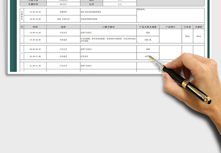Click the 直播价 column header
Image resolution: width=221 pixels, height=153 pixels.
tap(199, 27)
